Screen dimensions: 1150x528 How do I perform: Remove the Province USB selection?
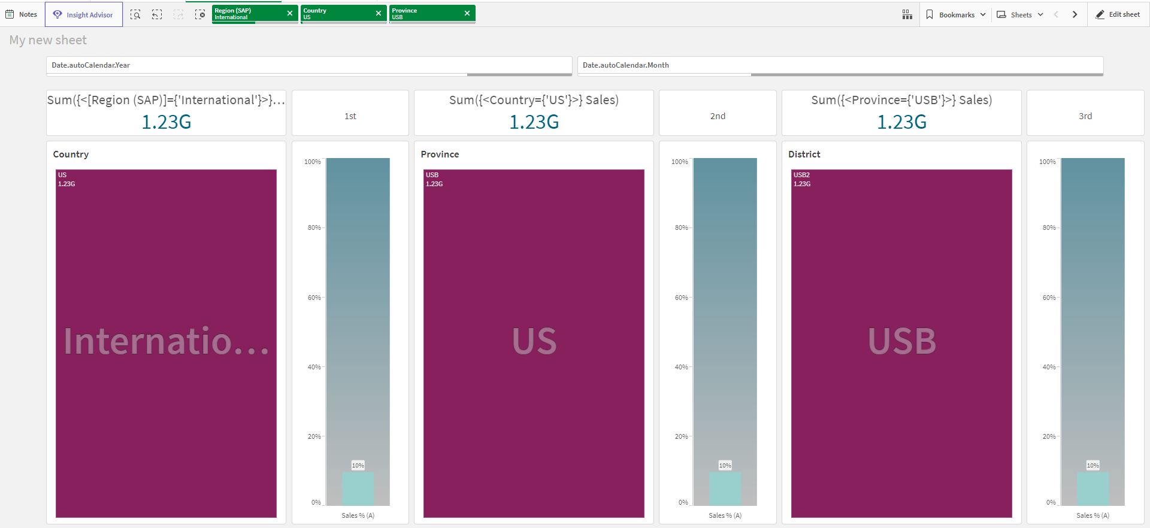(467, 13)
